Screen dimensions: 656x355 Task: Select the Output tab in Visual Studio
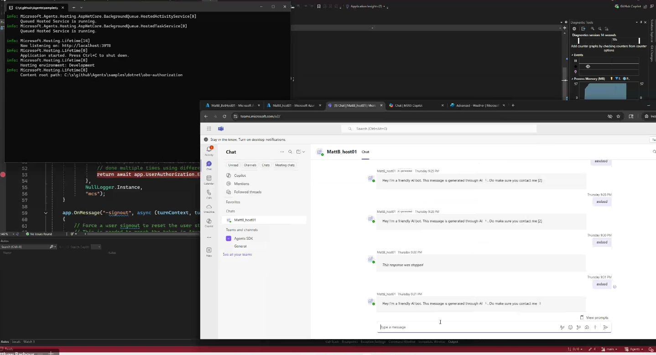click(453, 341)
